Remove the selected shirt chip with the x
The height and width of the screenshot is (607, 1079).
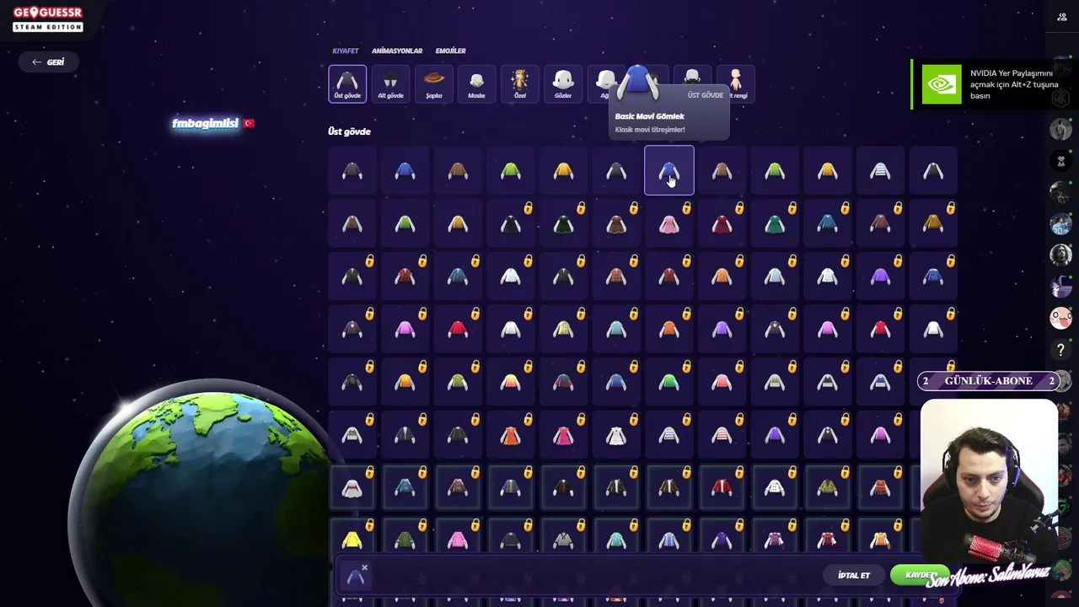[364, 567]
